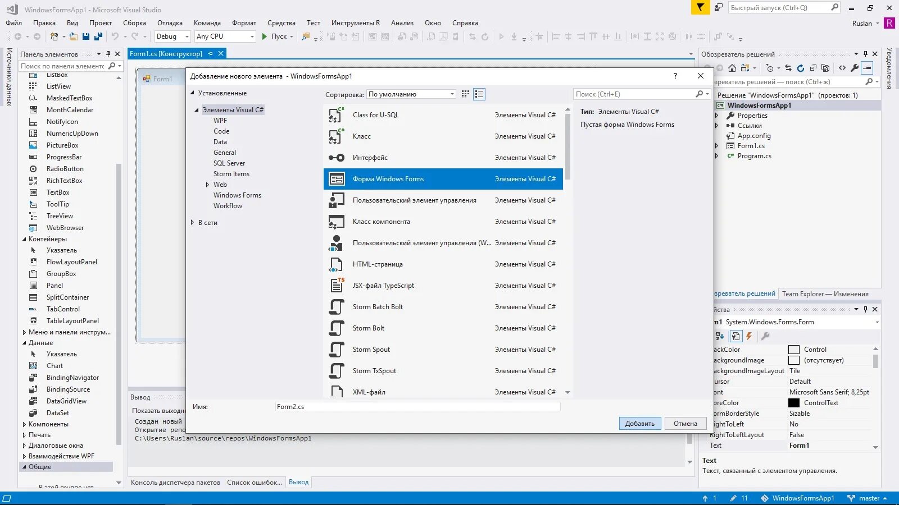This screenshot has width=899, height=505.
Task: Click the Open File folder icon
Action: pos(74,36)
